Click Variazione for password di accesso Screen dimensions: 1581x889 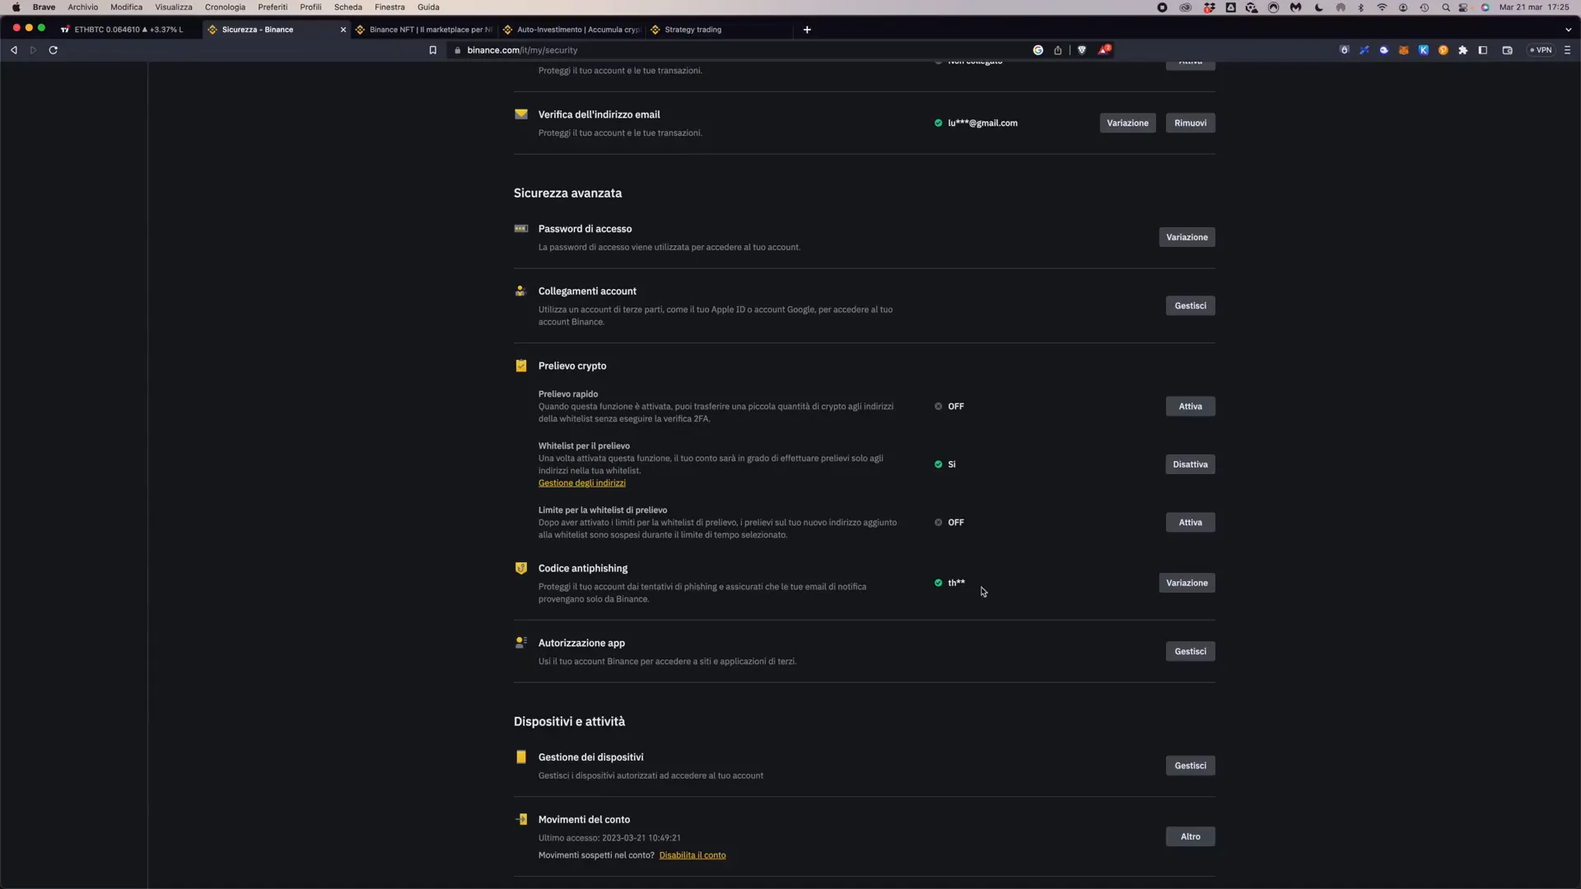[x=1187, y=236]
